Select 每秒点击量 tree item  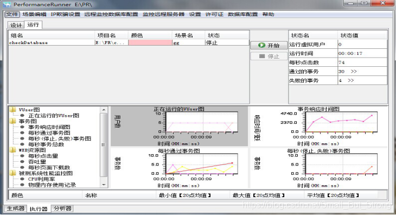coord(43,156)
